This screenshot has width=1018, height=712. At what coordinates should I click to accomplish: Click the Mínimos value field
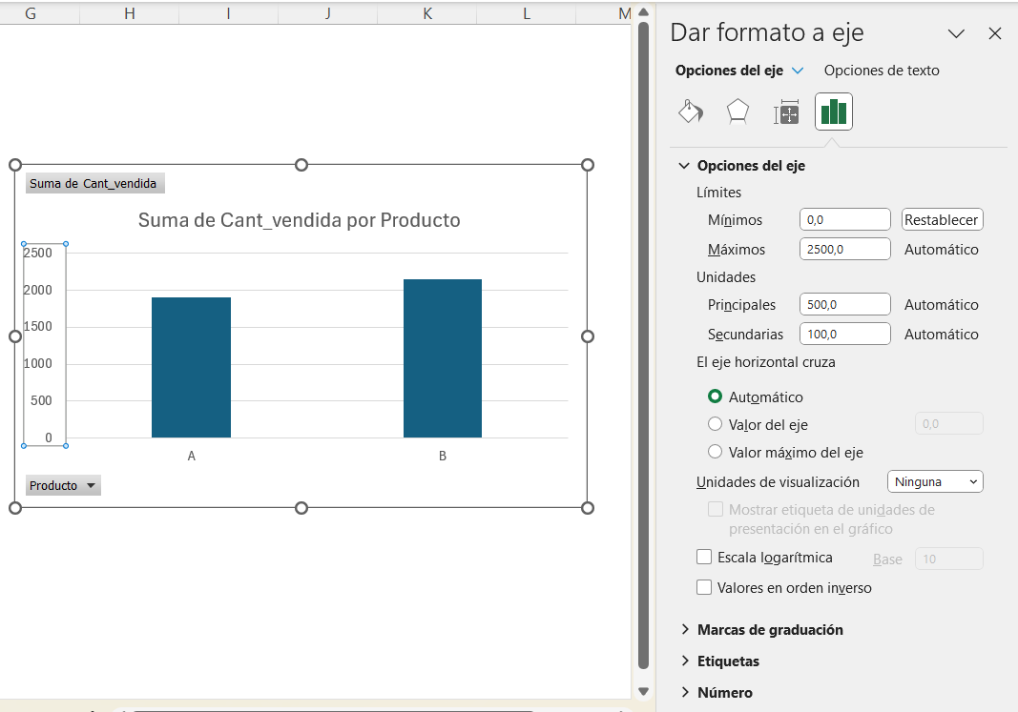click(x=844, y=220)
